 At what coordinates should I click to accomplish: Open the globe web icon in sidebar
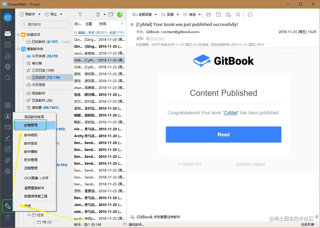(8, 67)
